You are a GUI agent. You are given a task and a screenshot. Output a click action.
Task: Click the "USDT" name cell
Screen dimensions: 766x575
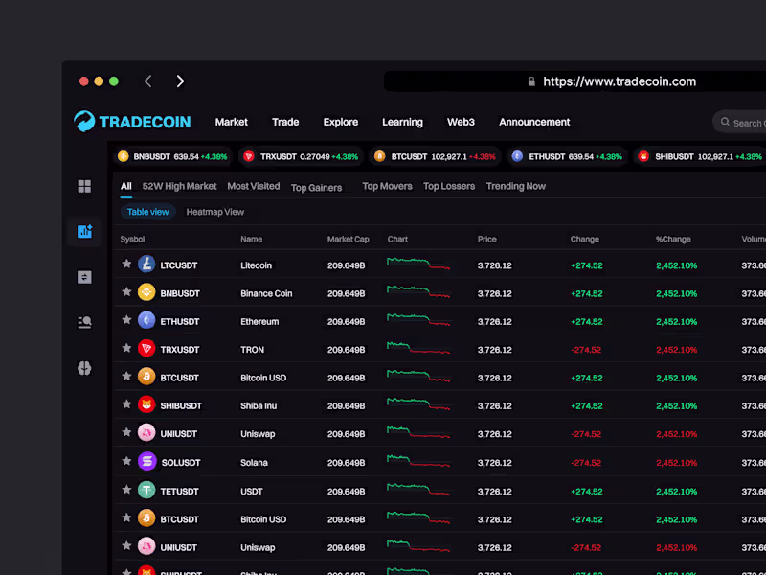[252, 492]
